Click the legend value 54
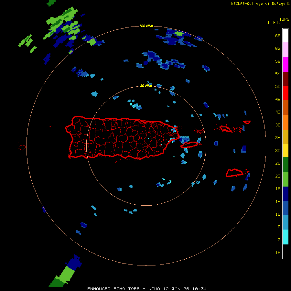291x291 pixels. coord(278,74)
